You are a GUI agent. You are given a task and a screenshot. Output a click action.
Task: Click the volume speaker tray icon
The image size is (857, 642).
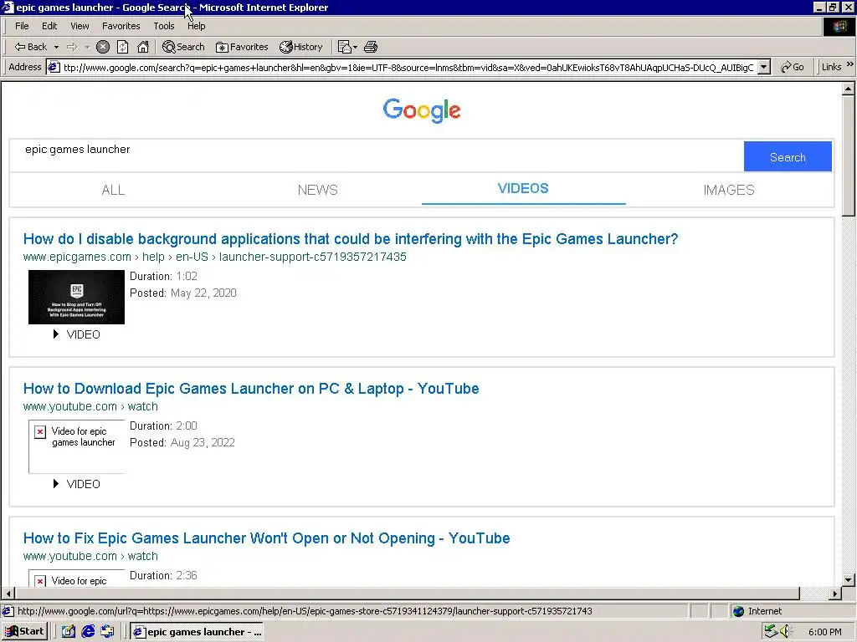[x=786, y=632]
